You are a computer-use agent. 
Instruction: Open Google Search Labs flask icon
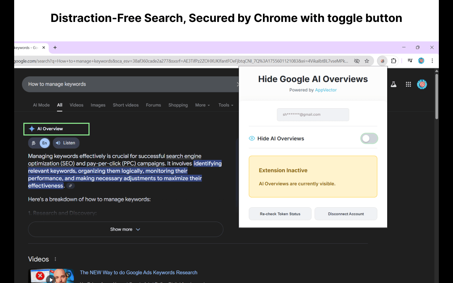pyautogui.click(x=394, y=84)
